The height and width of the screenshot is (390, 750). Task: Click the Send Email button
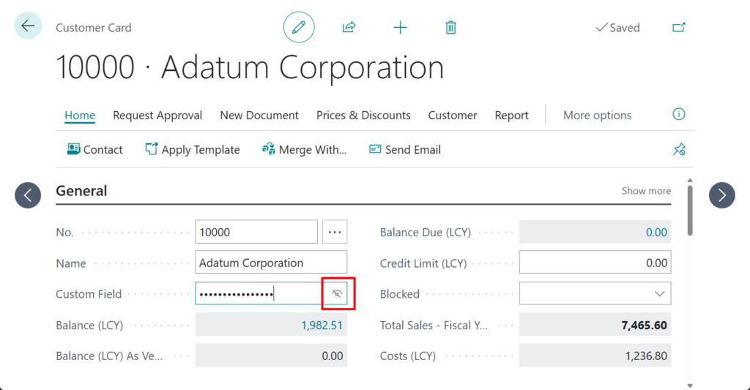pyautogui.click(x=405, y=150)
